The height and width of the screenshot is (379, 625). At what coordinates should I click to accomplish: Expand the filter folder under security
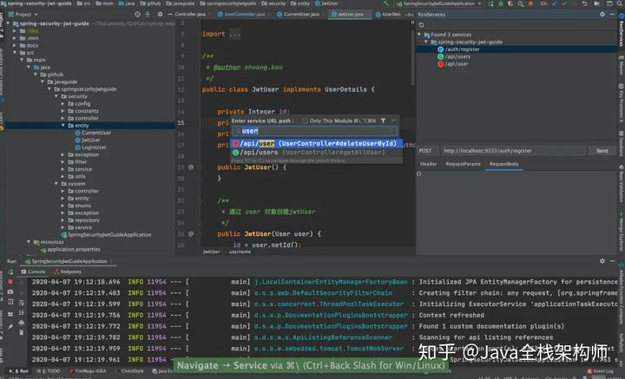click(x=63, y=161)
